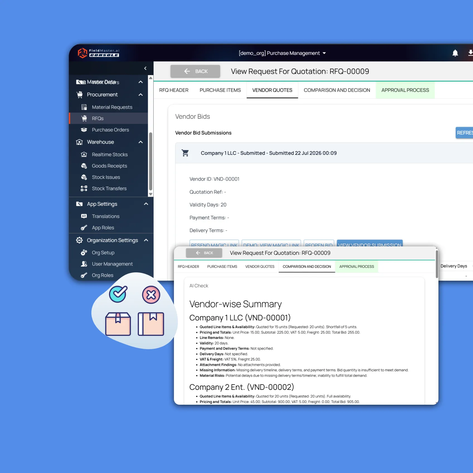Image resolution: width=473 pixels, height=473 pixels.
Task: Click the REFRESH button for vendor bids
Action: click(x=464, y=133)
